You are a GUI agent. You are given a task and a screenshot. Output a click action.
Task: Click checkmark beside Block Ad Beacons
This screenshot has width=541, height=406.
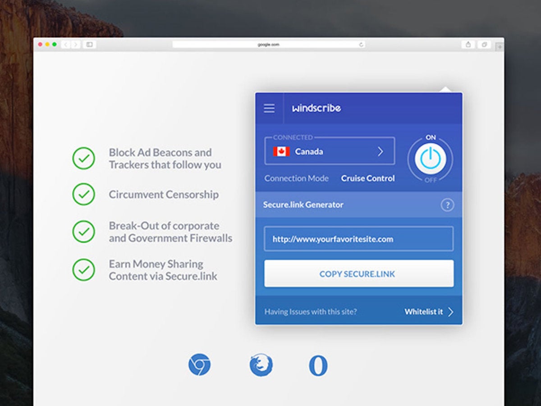(x=83, y=159)
